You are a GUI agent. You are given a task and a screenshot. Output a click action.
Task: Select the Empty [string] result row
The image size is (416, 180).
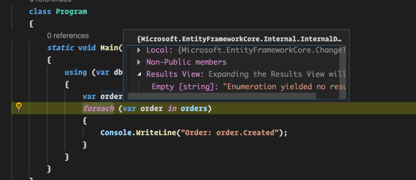coord(236,86)
